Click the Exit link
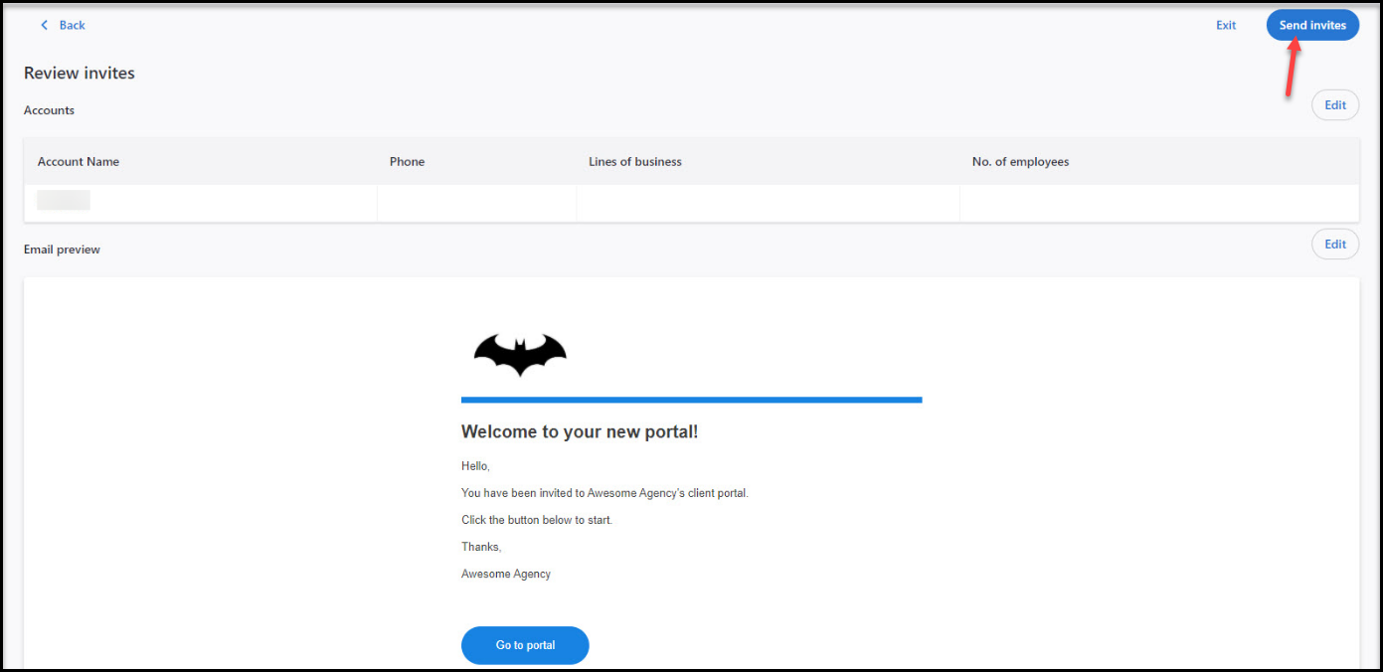 tap(1225, 25)
